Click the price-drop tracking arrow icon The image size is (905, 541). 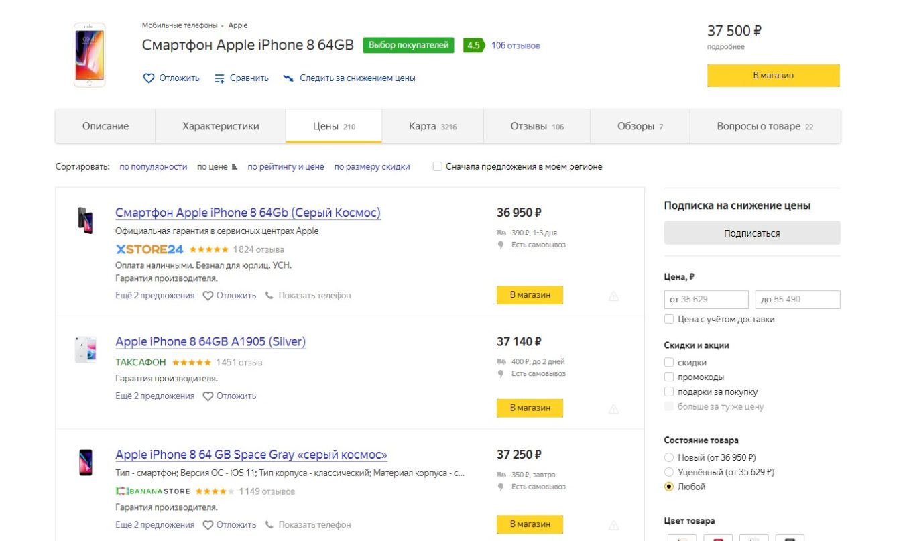(x=288, y=78)
